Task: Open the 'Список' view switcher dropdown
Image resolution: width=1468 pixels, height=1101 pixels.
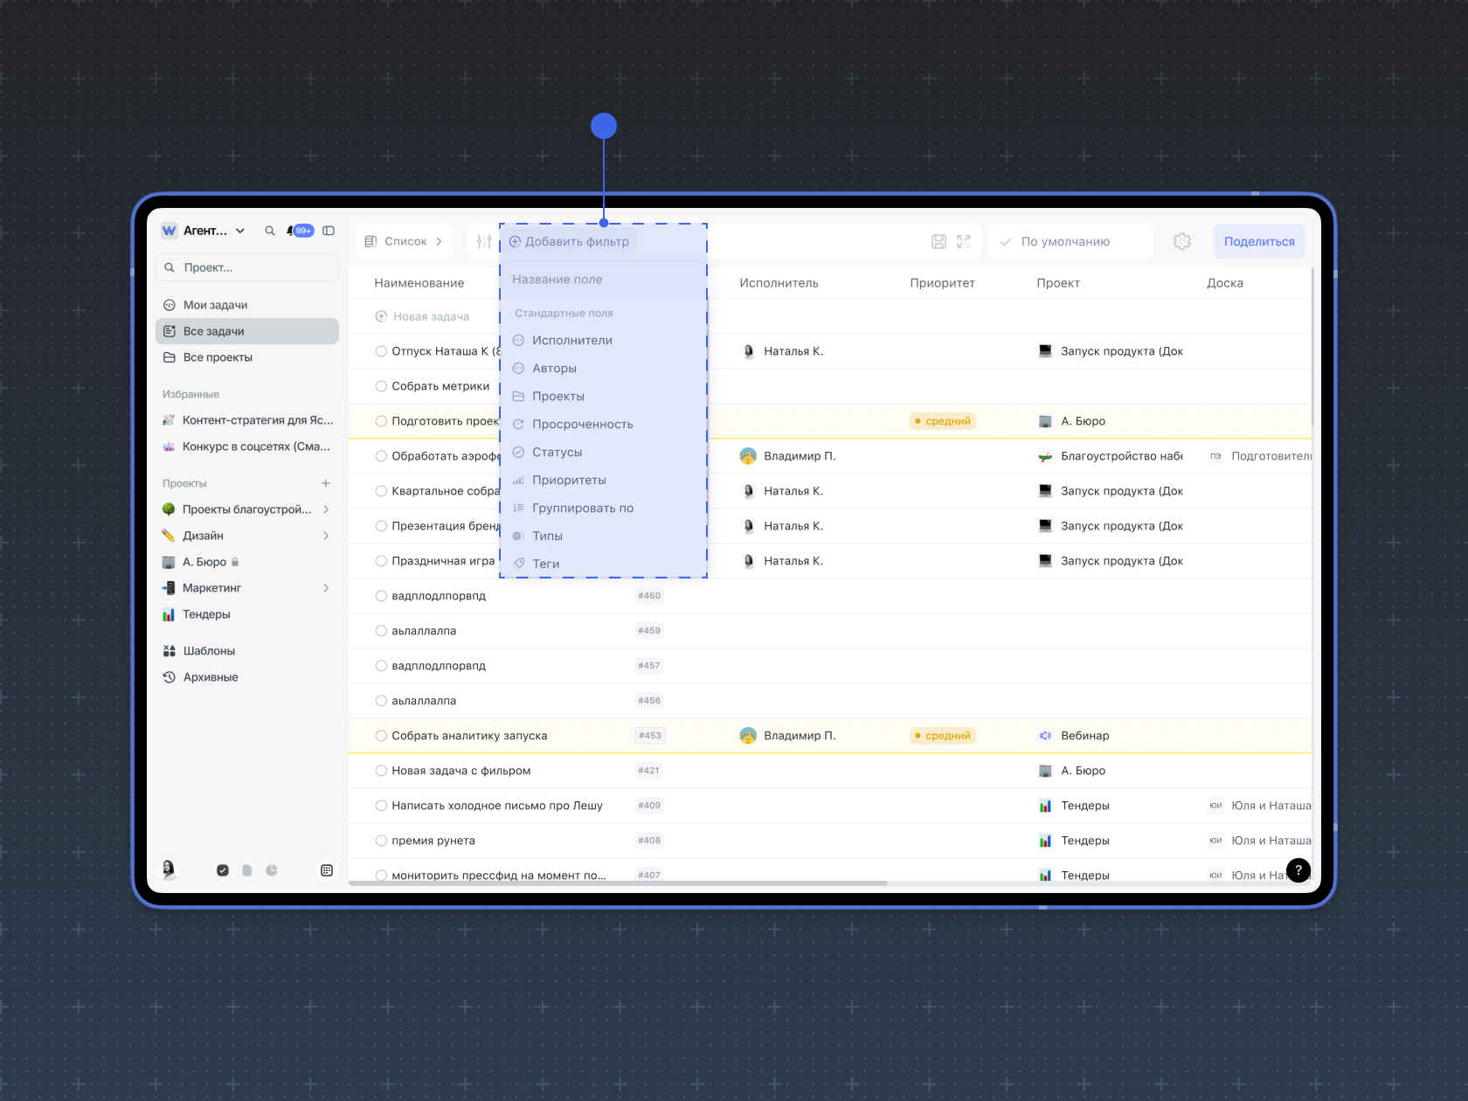Action: coord(405,242)
